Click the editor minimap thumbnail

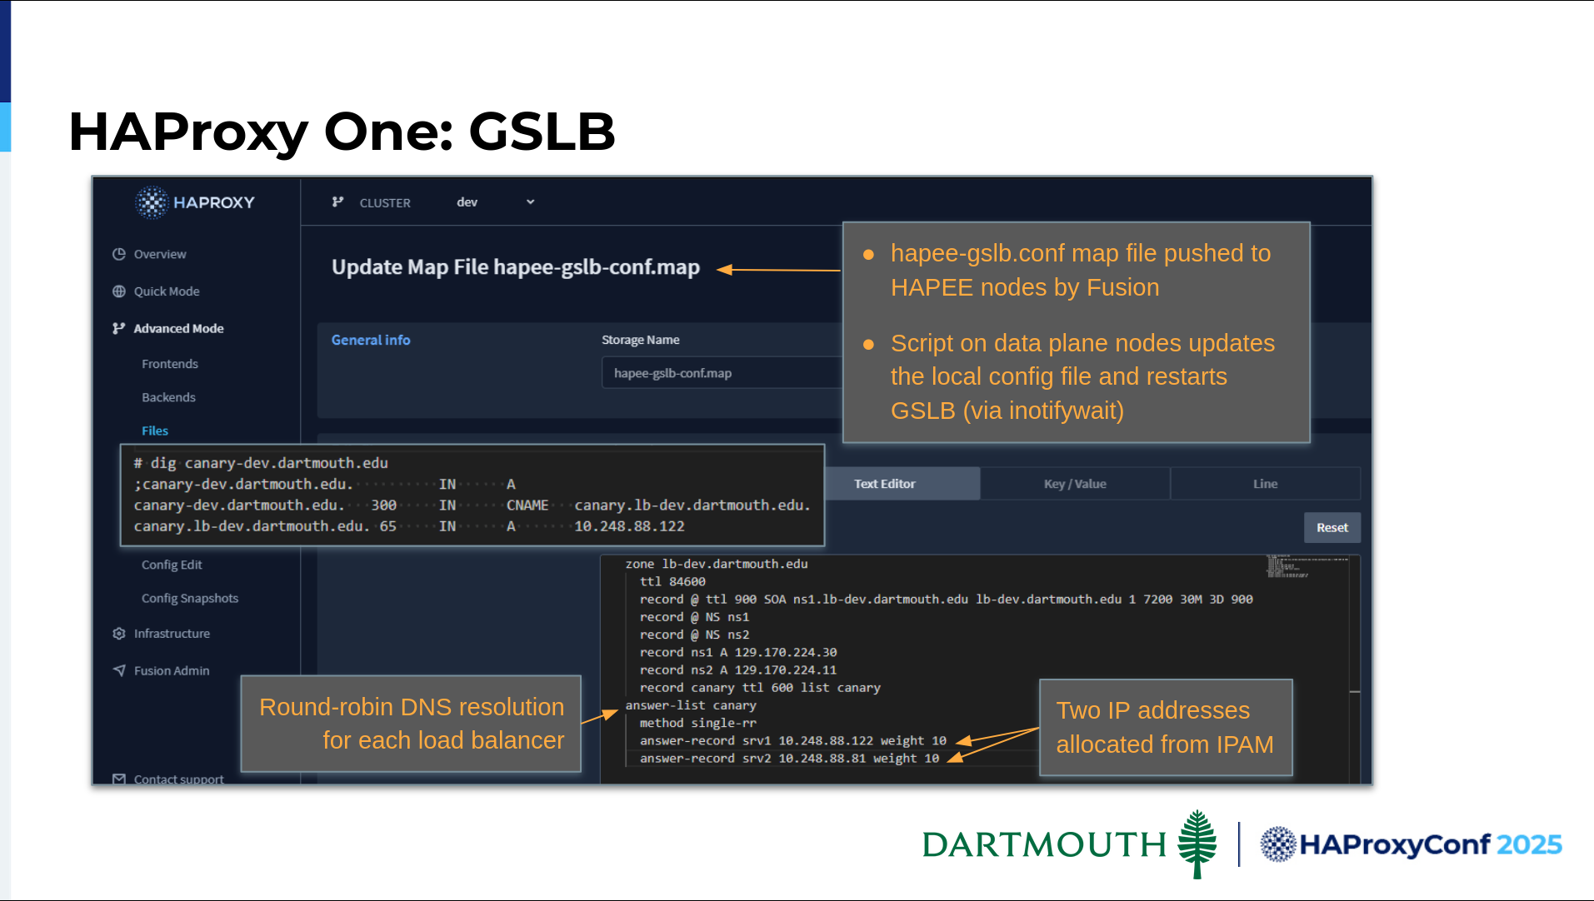pos(1307,566)
